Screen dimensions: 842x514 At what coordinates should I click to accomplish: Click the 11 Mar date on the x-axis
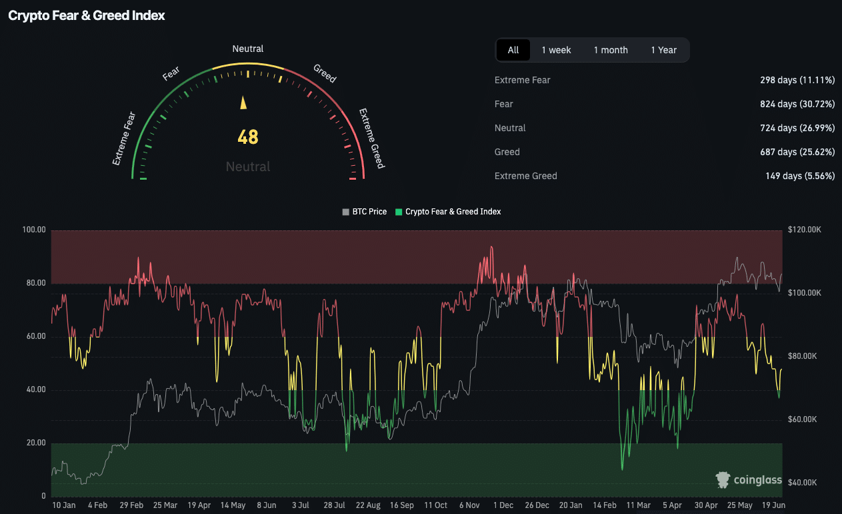[639, 505]
